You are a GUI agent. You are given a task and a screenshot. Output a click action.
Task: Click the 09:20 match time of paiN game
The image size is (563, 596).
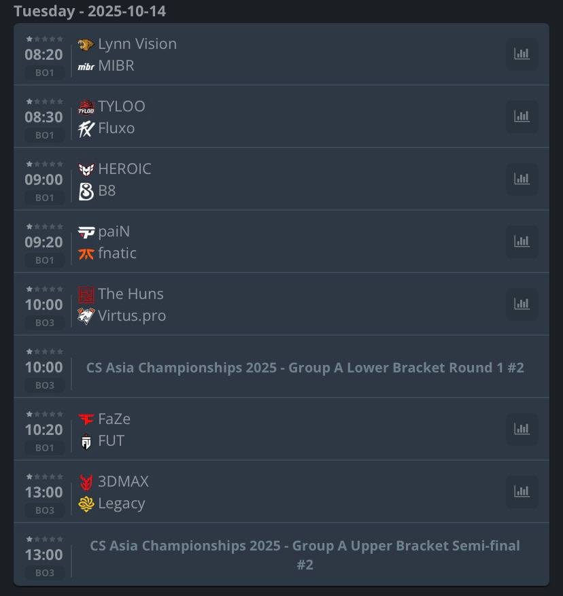44,242
